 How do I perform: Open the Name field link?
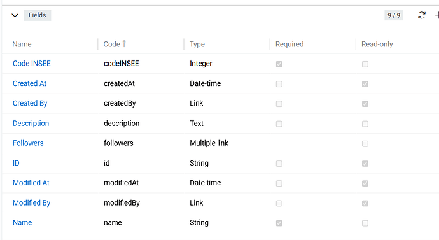[x=22, y=223]
